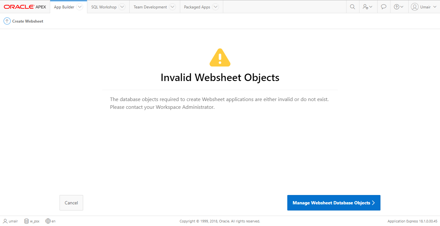The image size is (440, 226).
Task: Open the Umair account menu
Action: [x=424, y=7]
